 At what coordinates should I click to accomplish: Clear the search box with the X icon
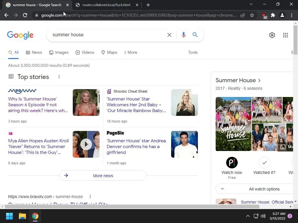(169, 35)
